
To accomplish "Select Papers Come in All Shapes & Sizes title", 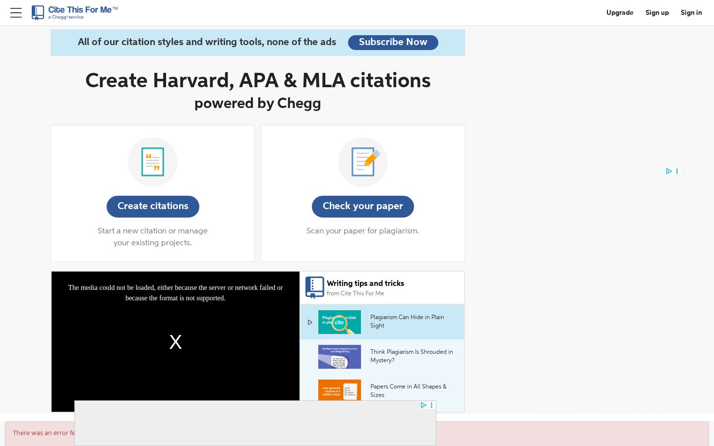I will coord(409,390).
